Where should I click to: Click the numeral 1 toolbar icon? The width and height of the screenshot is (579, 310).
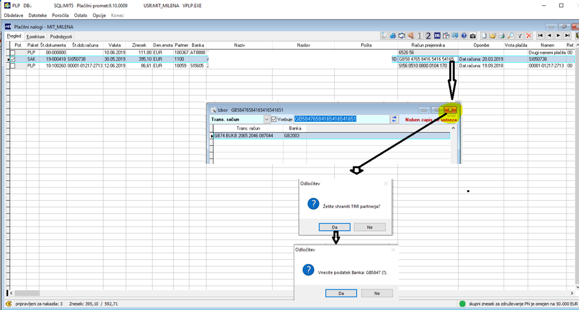pos(420,36)
